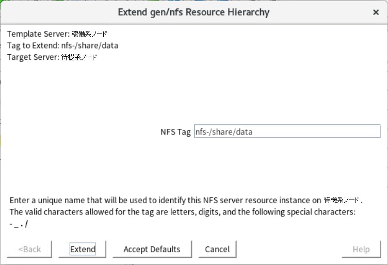Click 待機系ノード in the instruction text
Screen dimensions: 388x265
[342, 200]
